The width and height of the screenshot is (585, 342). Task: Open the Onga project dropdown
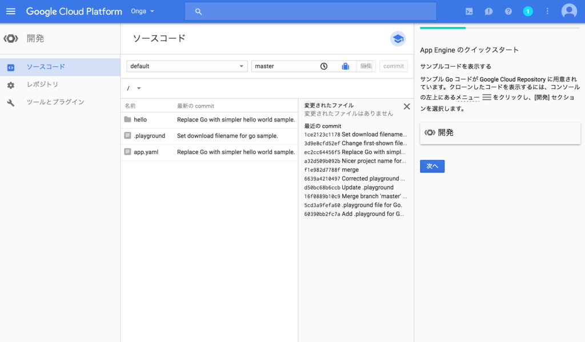tap(142, 10)
